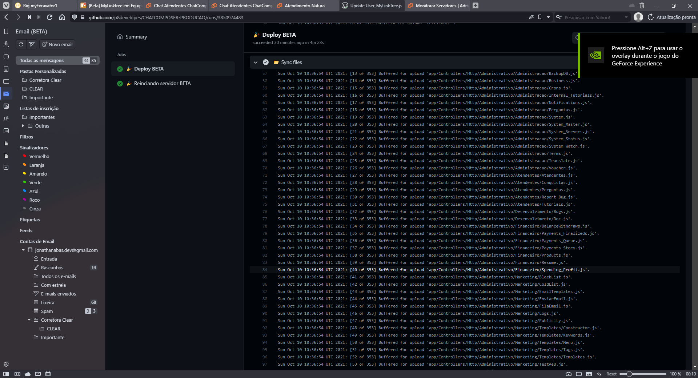Open the Notes panel

click(x=6, y=69)
